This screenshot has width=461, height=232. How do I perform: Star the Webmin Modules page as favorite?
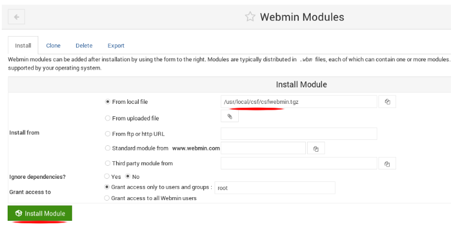pyautogui.click(x=250, y=17)
